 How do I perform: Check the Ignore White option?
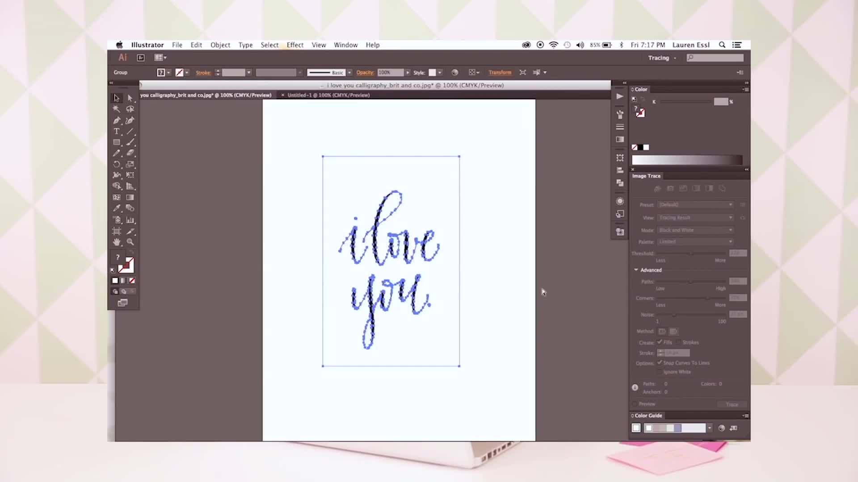click(660, 372)
